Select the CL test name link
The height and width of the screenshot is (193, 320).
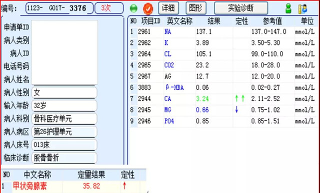[168, 54]
